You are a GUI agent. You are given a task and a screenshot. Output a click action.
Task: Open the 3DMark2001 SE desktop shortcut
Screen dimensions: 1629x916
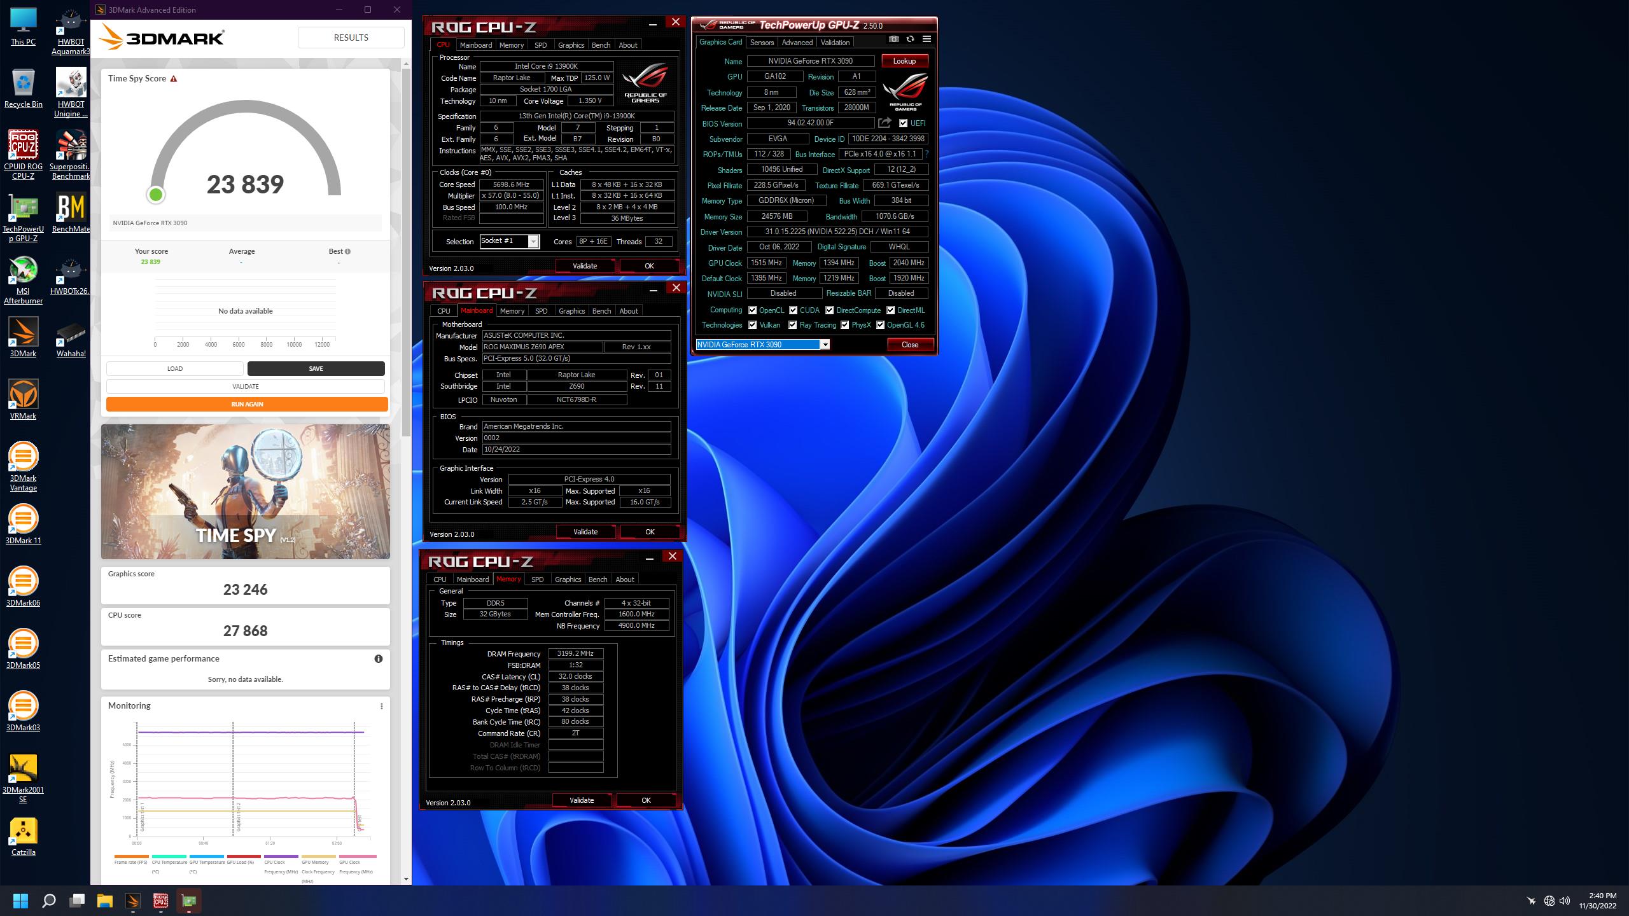click(24, 779)
